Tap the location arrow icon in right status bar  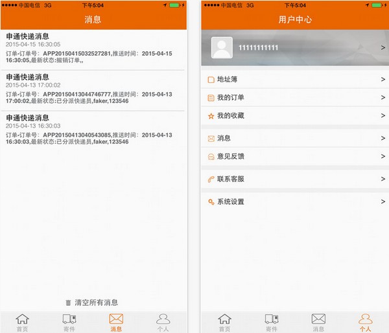tap(368, 5)
